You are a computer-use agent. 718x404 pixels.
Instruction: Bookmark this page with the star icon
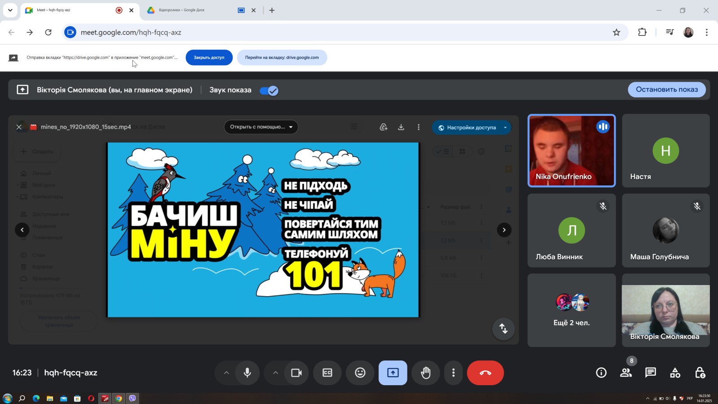(x=617, y=32)
